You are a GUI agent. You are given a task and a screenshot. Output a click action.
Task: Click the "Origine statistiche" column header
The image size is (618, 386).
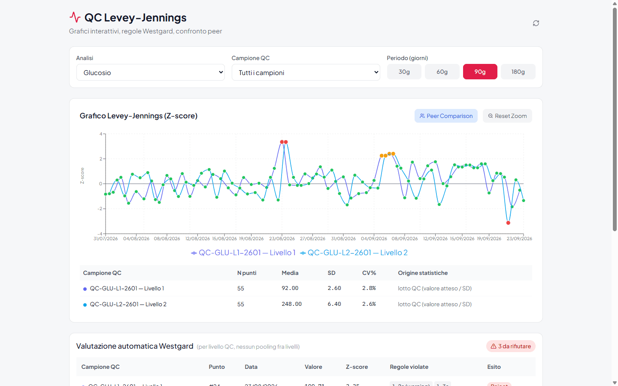423,273
